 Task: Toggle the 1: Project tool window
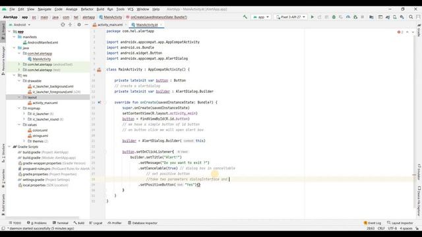[x=3, y=32]
